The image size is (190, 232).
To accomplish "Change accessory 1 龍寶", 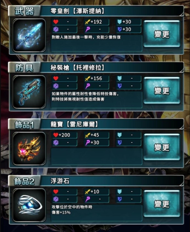I will coord(162,147).
